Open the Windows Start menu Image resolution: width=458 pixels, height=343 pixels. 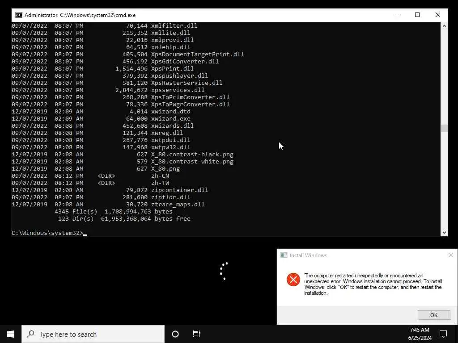[x=11, y=334]
